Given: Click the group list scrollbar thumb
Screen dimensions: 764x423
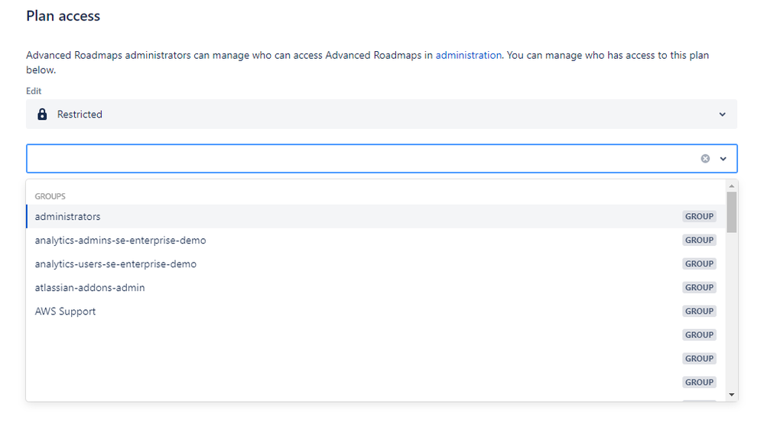Looking at the screenshot, I should (731, 212).
